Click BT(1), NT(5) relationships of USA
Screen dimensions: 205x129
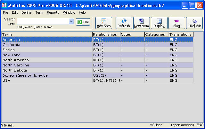point(106,80)
